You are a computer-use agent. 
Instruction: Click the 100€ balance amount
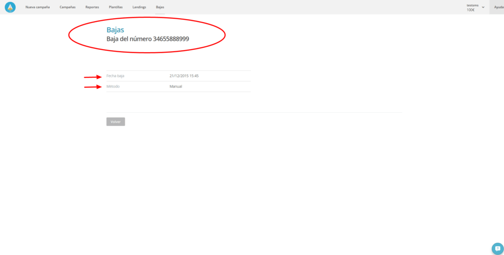471,10
